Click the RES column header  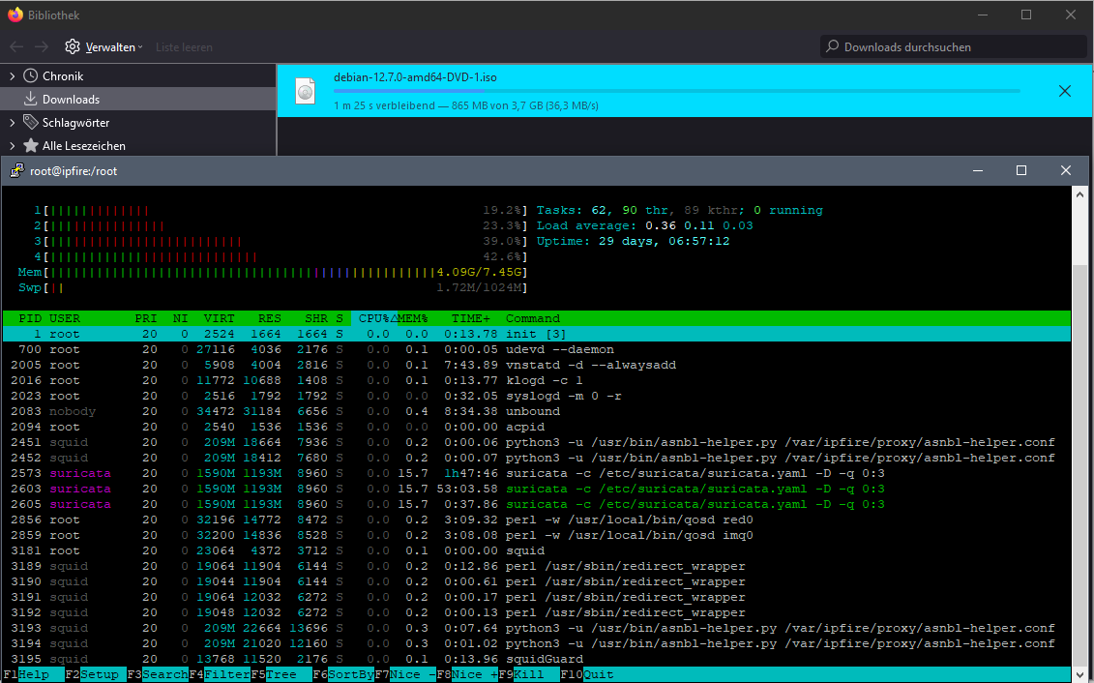pos(269,318)
